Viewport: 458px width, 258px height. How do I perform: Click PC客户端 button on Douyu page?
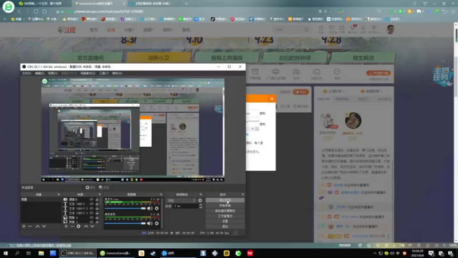tap(378, 73)
